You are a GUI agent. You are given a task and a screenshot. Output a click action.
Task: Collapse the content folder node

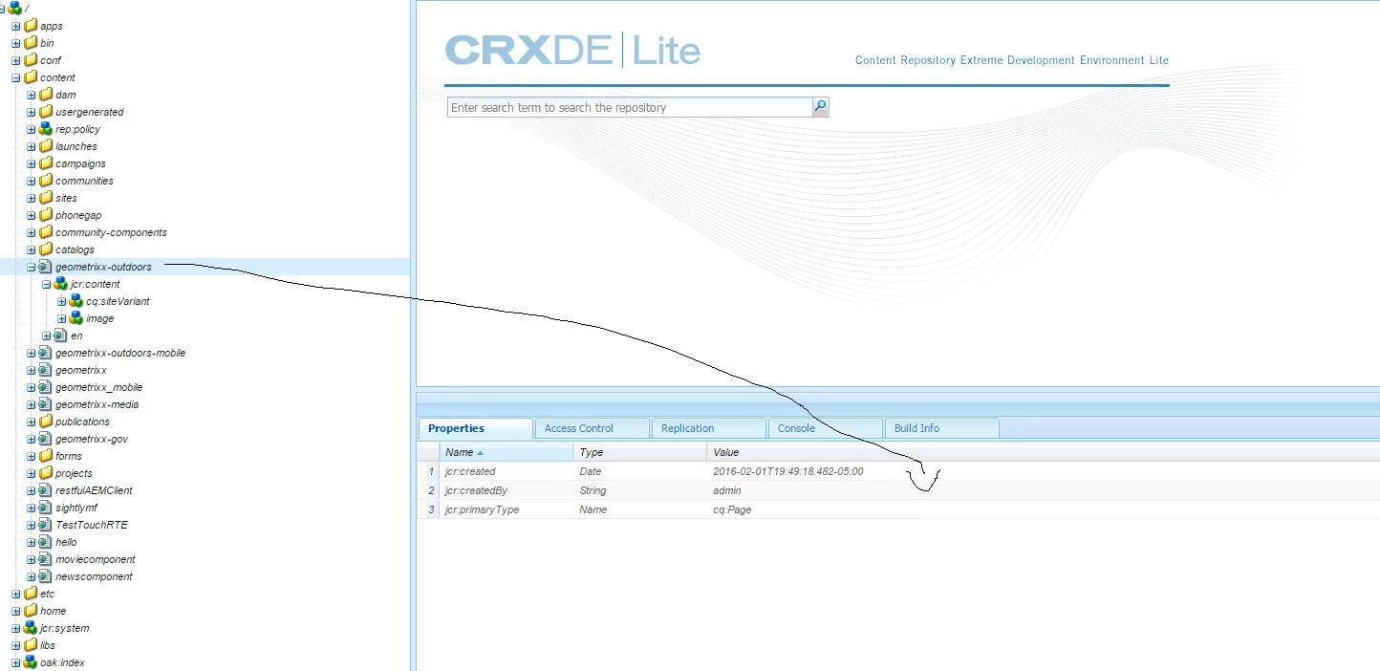[15, 77]
